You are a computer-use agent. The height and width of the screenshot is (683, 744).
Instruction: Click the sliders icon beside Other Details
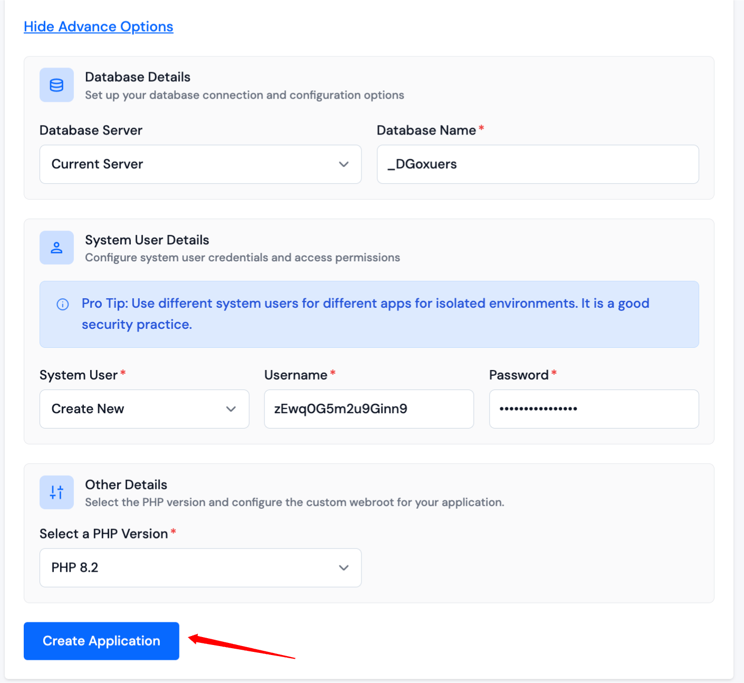[56, 492]
